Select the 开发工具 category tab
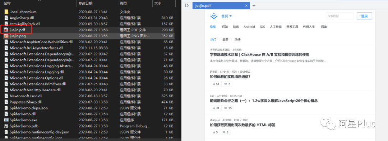 292,27
